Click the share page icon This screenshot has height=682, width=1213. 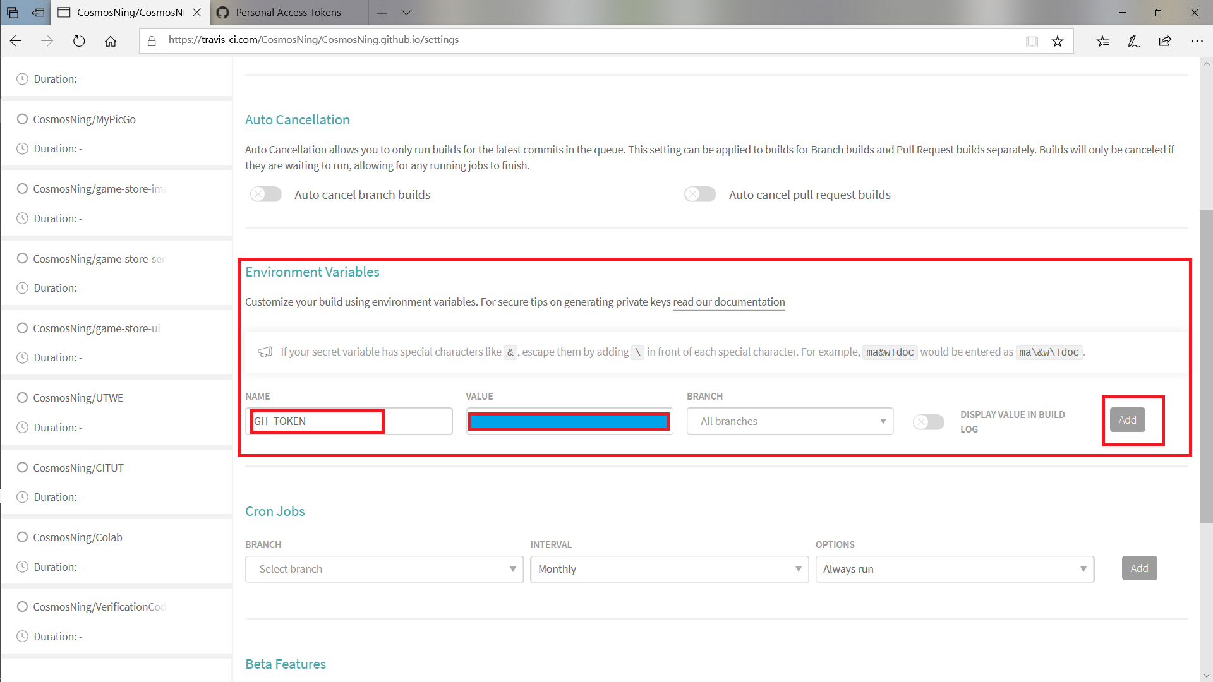pyautogui.click(x=1165, y=41)
